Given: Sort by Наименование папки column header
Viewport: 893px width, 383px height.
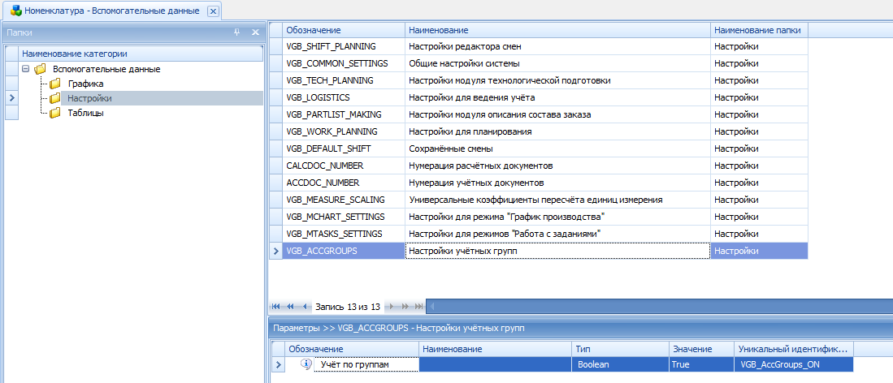Looking at the screenshot, I should [x=758, y=30].
